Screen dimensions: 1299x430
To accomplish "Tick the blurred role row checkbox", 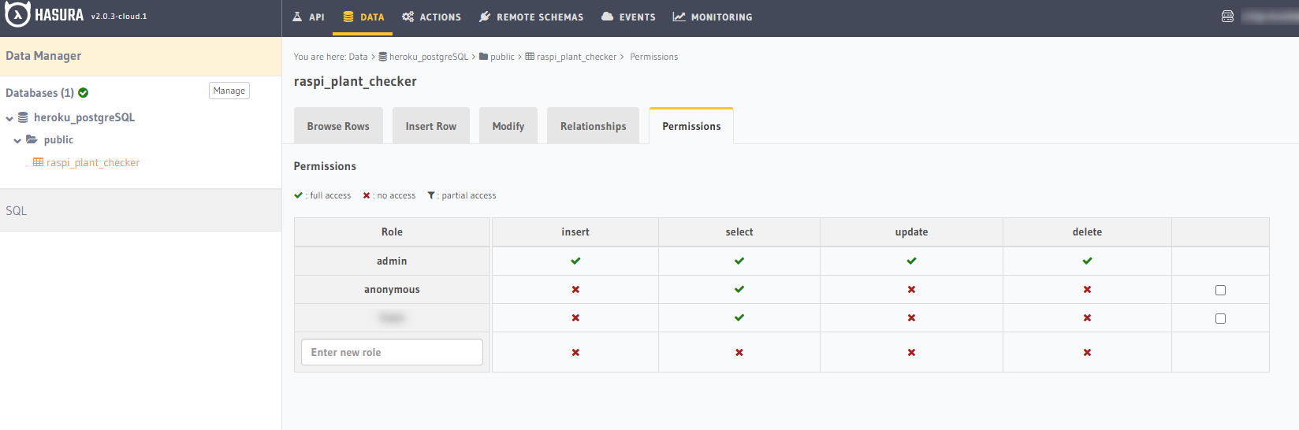I will pyautogui.click(x=1220, y=318).
